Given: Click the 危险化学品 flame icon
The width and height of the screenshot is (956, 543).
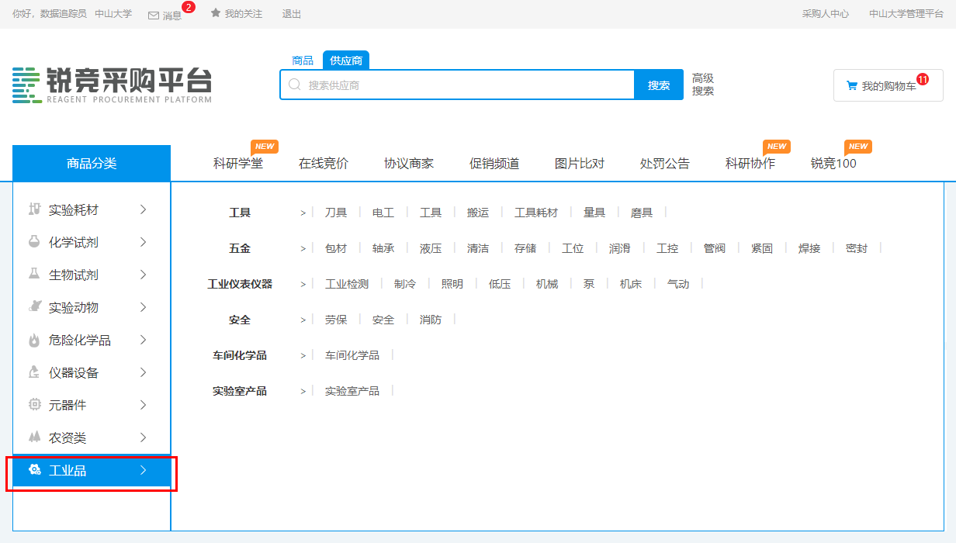Looking at the screenshot, I should click(34, 340).
